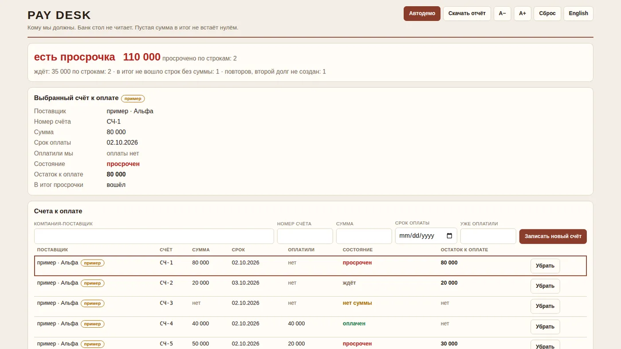Focus the Номер счёта input field
This screenshot has height=349, width=621.
tap(305, 236)
